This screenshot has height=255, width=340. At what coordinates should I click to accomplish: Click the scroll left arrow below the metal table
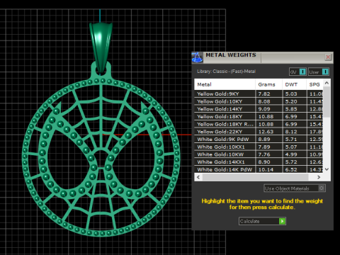pyautogui.click(x=198, y=177)
